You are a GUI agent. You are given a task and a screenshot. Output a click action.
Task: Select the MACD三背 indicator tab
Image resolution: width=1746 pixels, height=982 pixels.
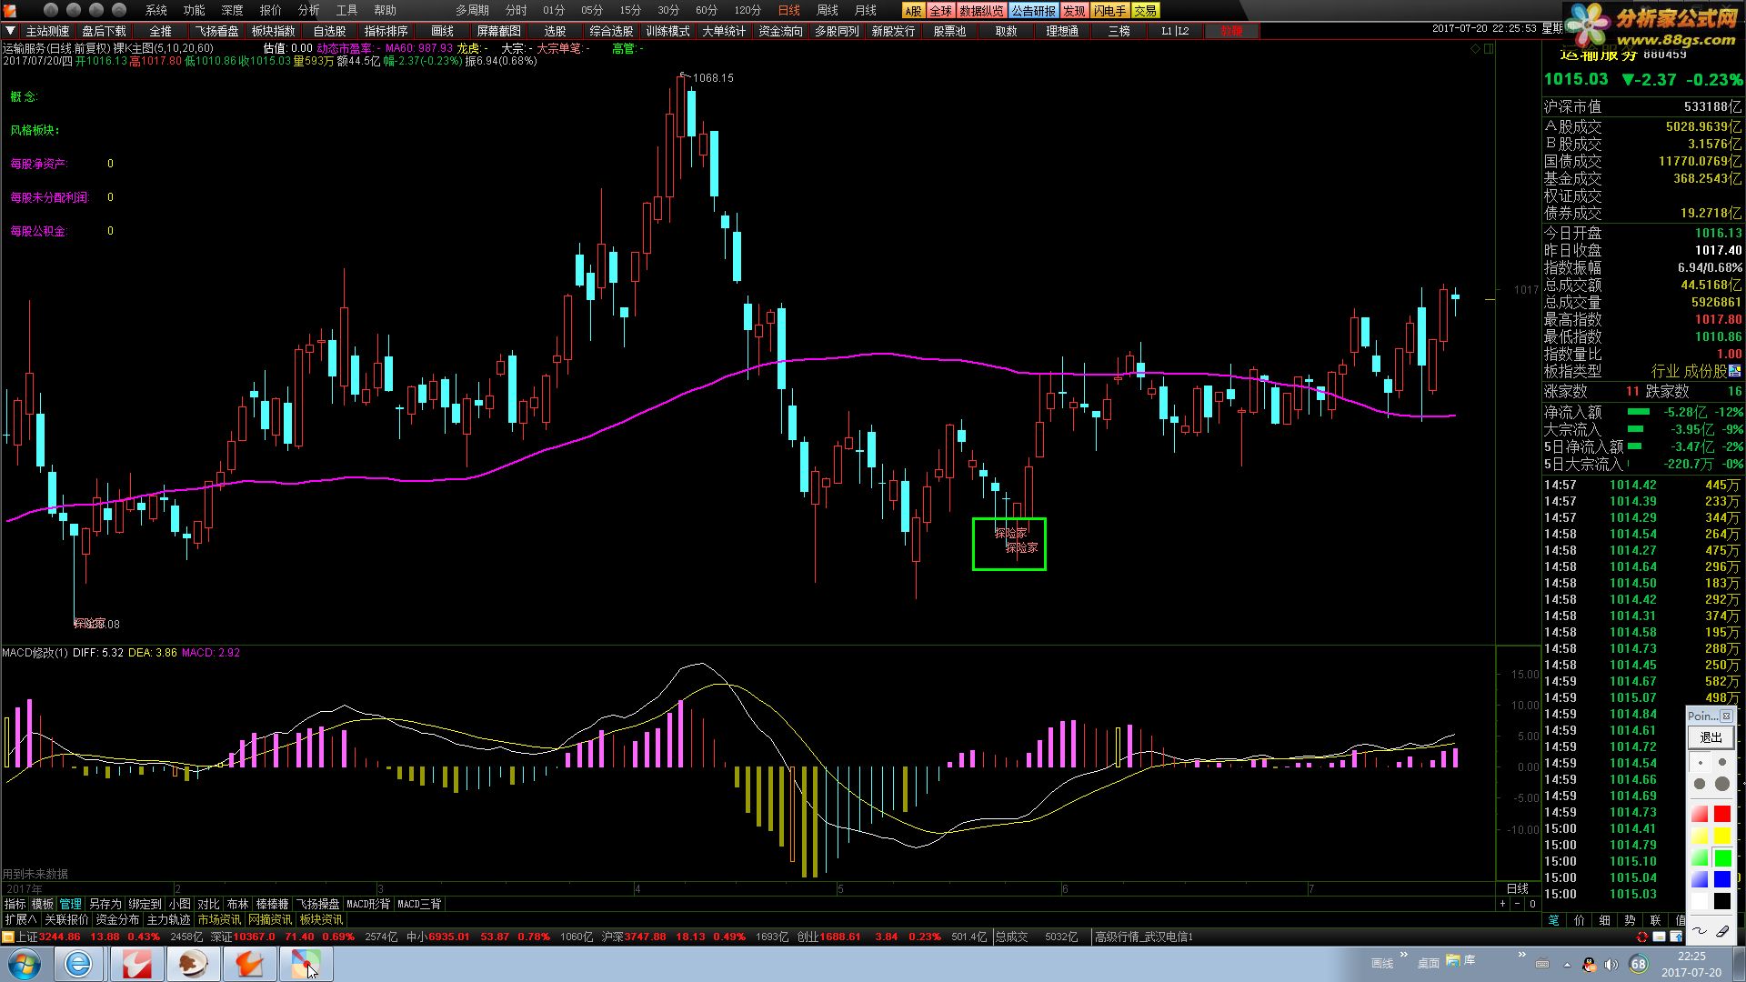419,904
